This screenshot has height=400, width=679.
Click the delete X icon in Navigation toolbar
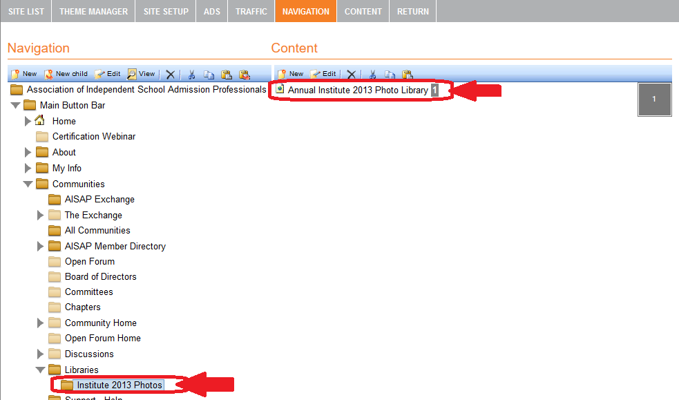coord(170,75)
